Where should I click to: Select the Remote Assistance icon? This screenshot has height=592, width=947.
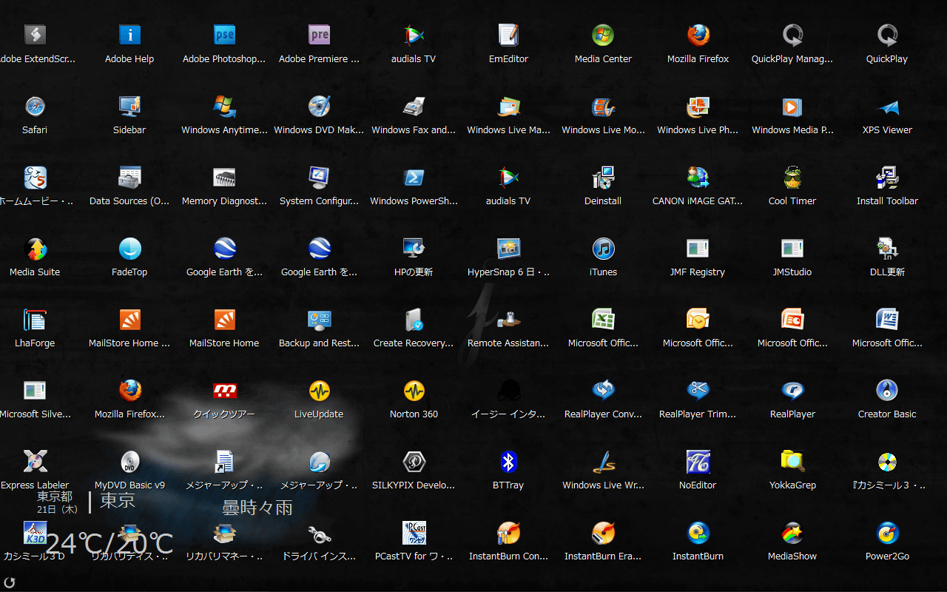(x=508, y=319)
